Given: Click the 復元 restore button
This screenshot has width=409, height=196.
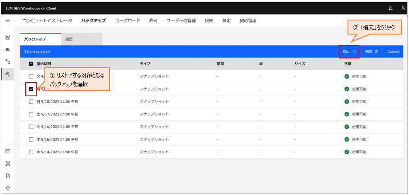Looking at the screenshot, I should 350,52.
